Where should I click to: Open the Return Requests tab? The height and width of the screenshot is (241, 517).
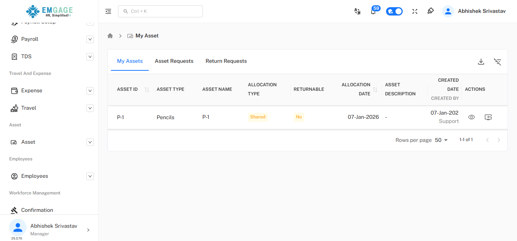pyautogui.click(x=226, y=61)
